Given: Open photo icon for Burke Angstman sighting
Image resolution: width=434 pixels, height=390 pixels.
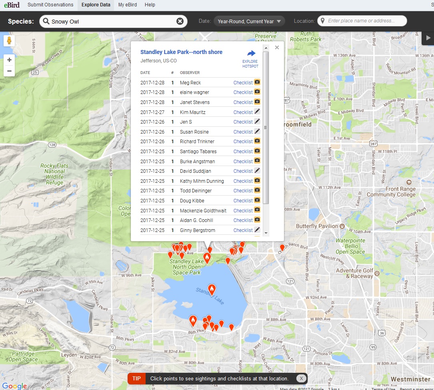Looking at the screenshot, I should [257, 160].
